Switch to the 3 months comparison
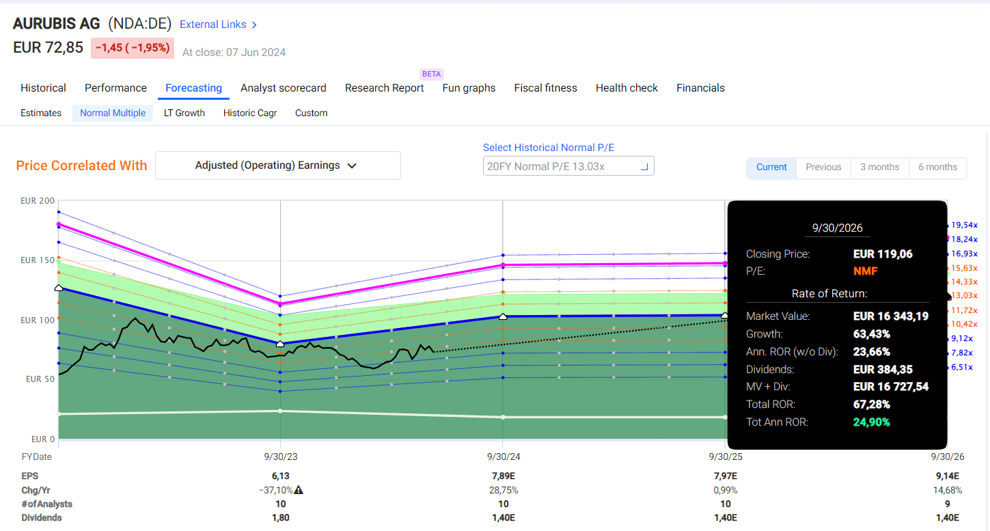The image size is (990, 531). click(x=879, y=167)
